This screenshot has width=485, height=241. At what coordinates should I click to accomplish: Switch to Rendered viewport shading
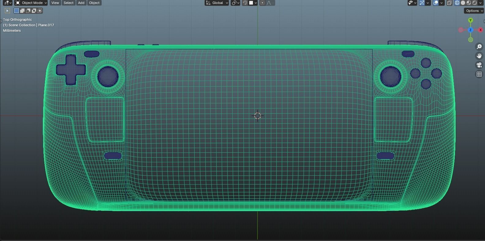(475, 3)
